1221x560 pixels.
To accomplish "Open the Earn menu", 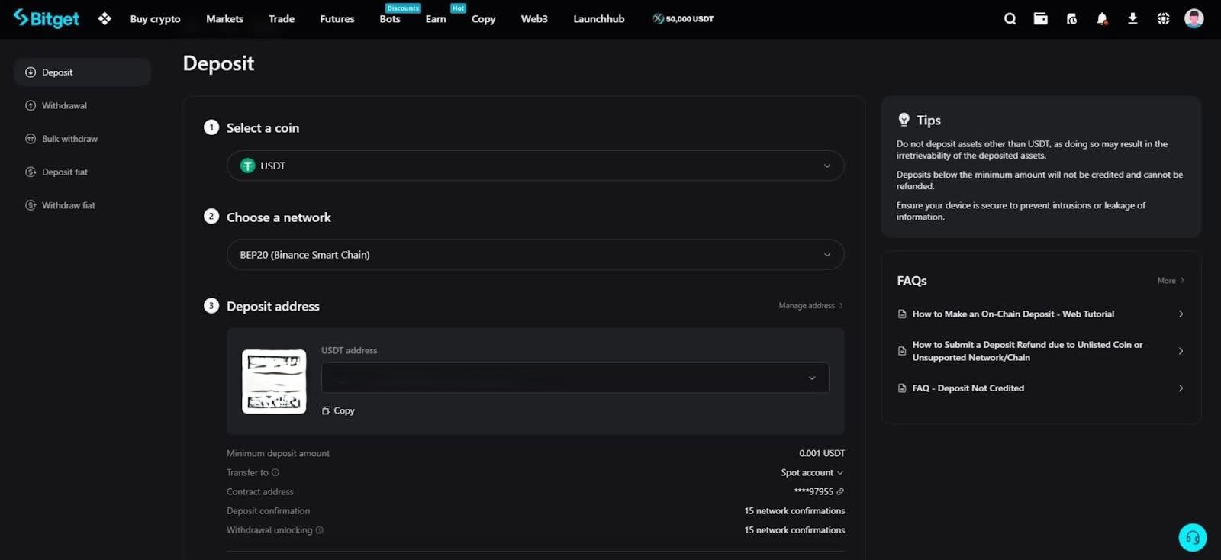I will tap(436, 19).
